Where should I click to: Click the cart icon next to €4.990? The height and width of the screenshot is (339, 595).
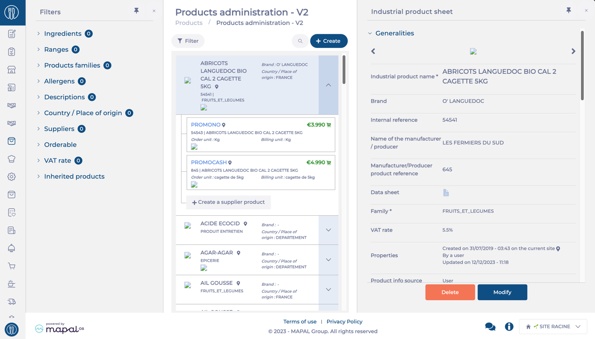(x=329, y=163)
